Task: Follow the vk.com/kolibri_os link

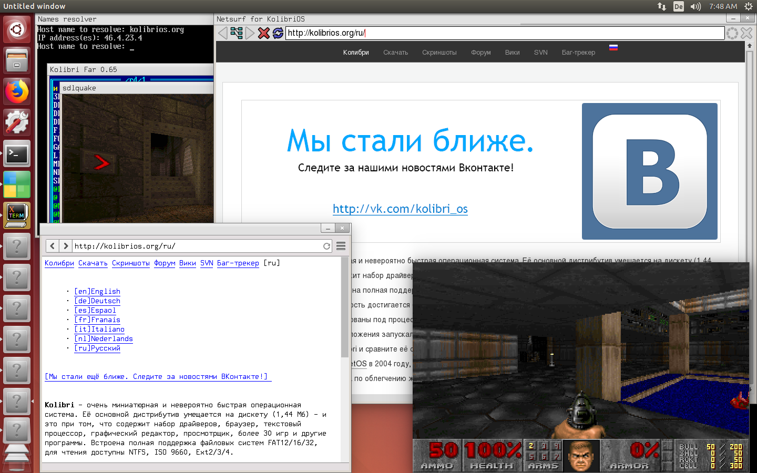Action: tap(400, 209)
